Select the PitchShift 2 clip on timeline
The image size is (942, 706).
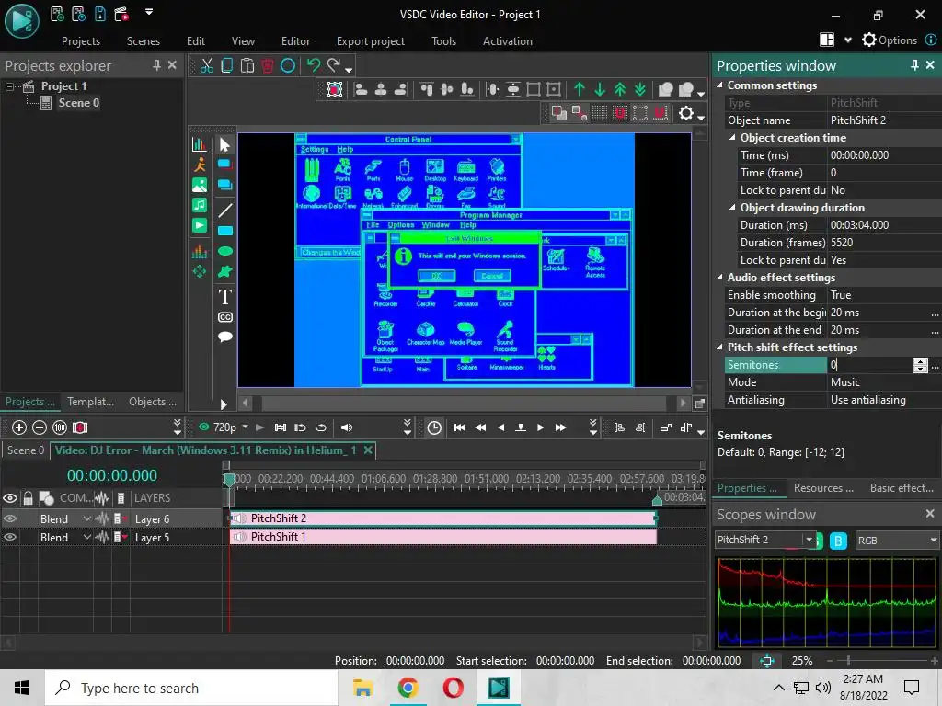(443, 518)
